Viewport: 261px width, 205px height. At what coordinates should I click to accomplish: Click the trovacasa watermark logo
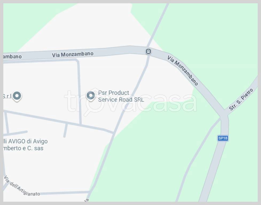coord(130,102)
